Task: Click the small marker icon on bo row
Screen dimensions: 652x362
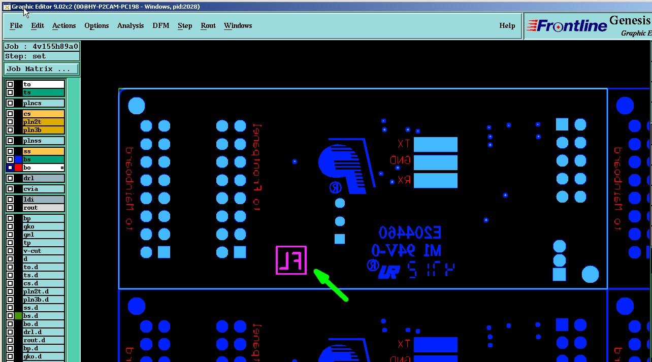Action: (x=62, y=168)
